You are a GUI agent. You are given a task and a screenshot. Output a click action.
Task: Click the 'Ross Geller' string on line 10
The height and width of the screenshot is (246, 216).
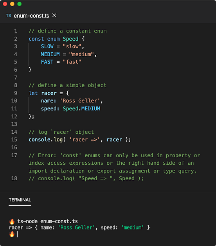point(80,101)
